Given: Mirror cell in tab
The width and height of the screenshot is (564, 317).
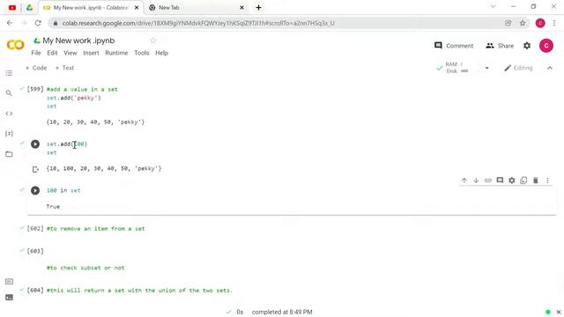Looking at the screenshot, I should [x=523, y=181].
